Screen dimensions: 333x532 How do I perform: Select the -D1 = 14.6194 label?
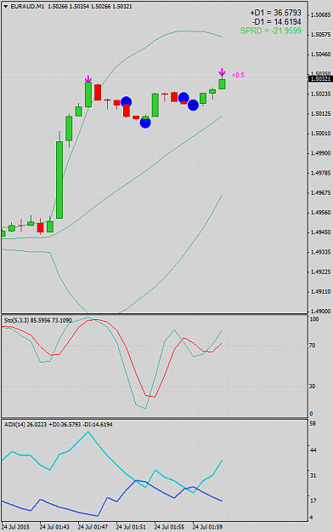click(276, 22)
